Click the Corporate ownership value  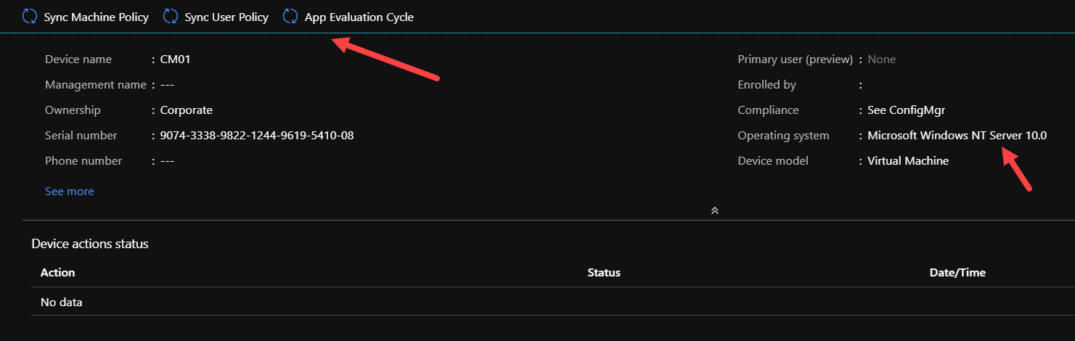pyautogui.click(x=187, y=110)
